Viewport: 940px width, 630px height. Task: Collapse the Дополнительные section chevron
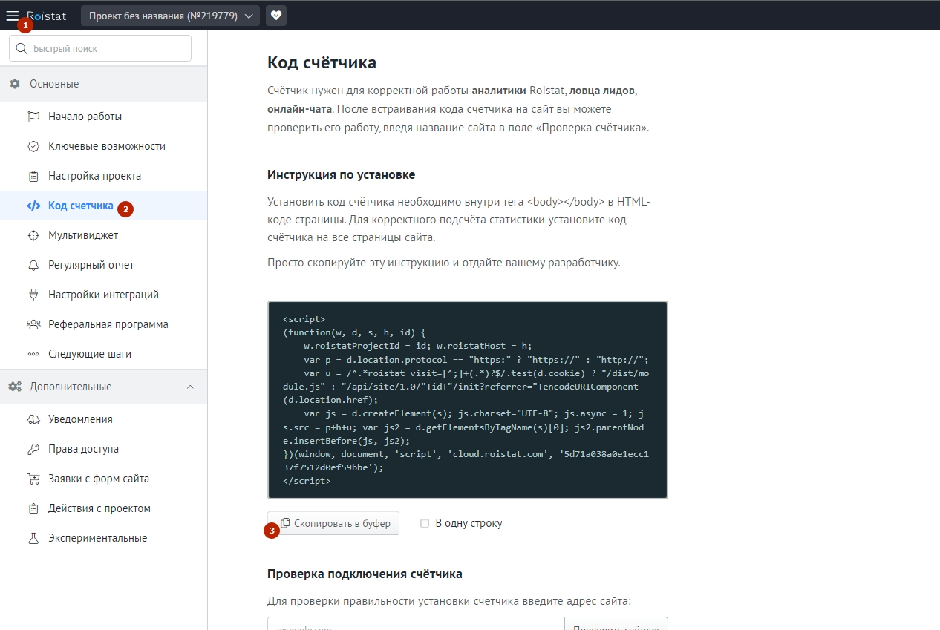pos(190,387)
